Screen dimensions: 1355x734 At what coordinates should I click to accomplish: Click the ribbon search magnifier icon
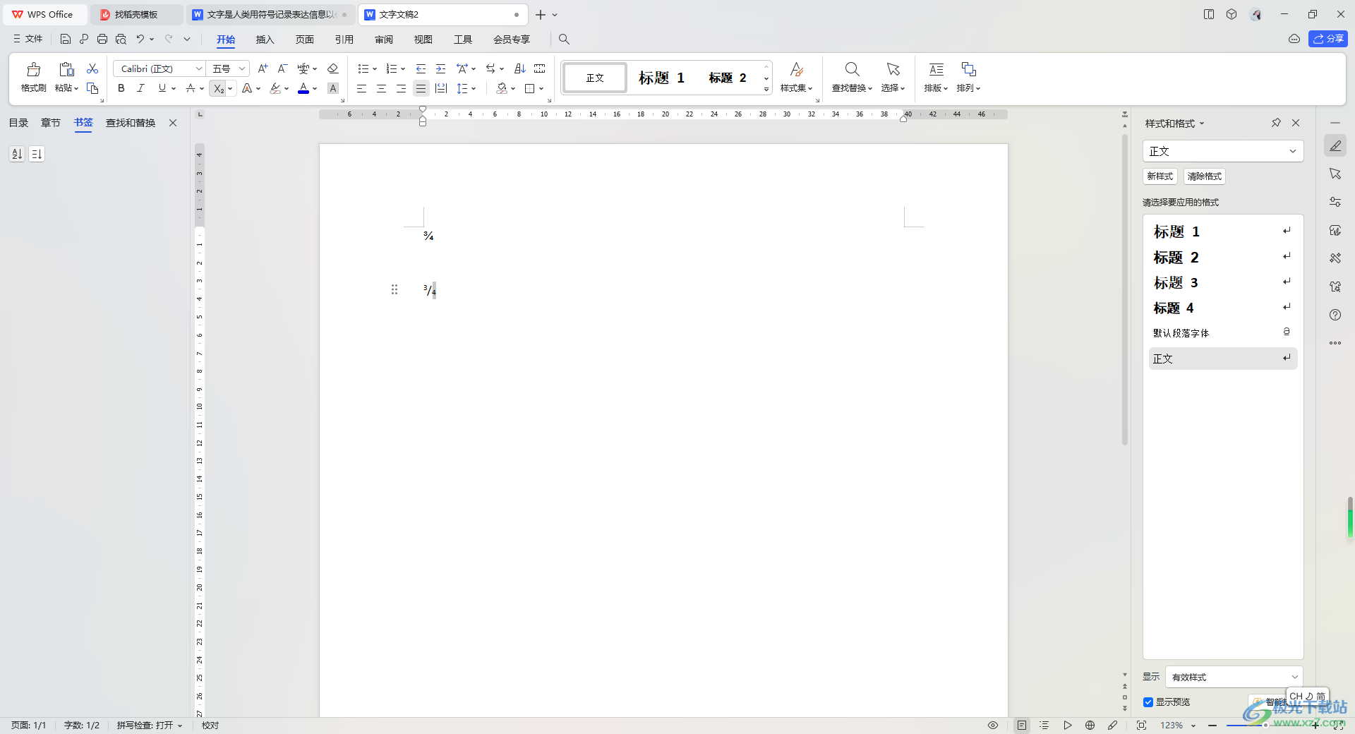point(564,40)
